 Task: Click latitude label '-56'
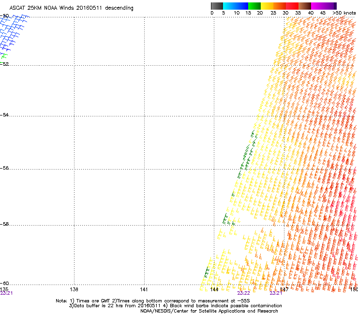tap(4, 168)
